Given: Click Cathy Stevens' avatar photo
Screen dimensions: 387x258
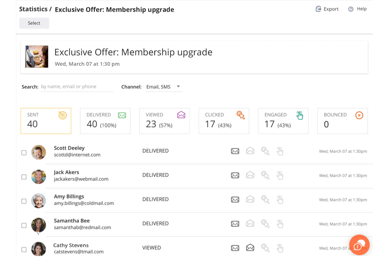Looking at the screenshot, I should [39, 249].
